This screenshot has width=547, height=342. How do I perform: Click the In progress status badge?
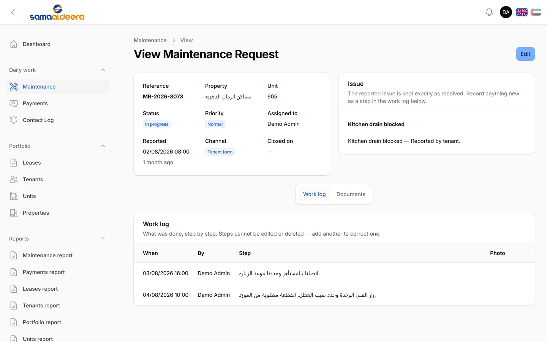[x=157, y=124]
